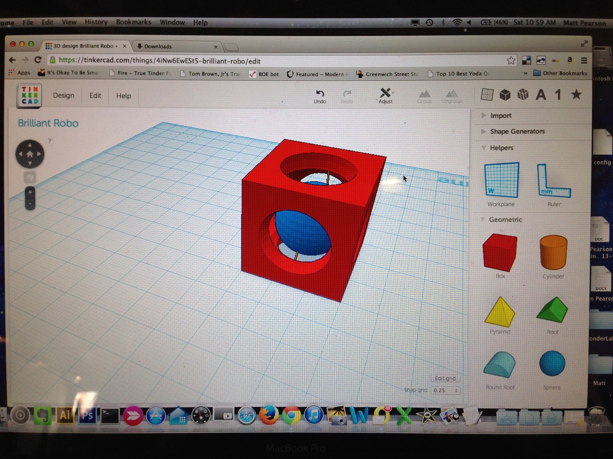This screenshot has height=459, width=613.
Task: Open Firefox from the Dock
Action: (269, 415)
